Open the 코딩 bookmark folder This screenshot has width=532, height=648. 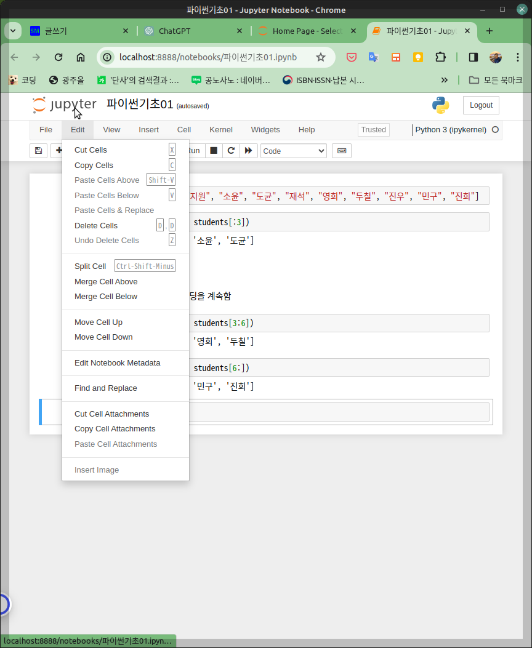[x=23, y=80]
